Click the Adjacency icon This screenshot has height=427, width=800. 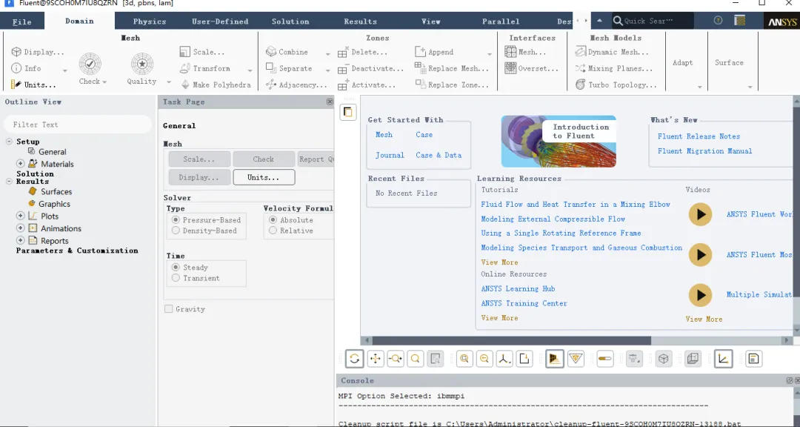pos(271,85)
